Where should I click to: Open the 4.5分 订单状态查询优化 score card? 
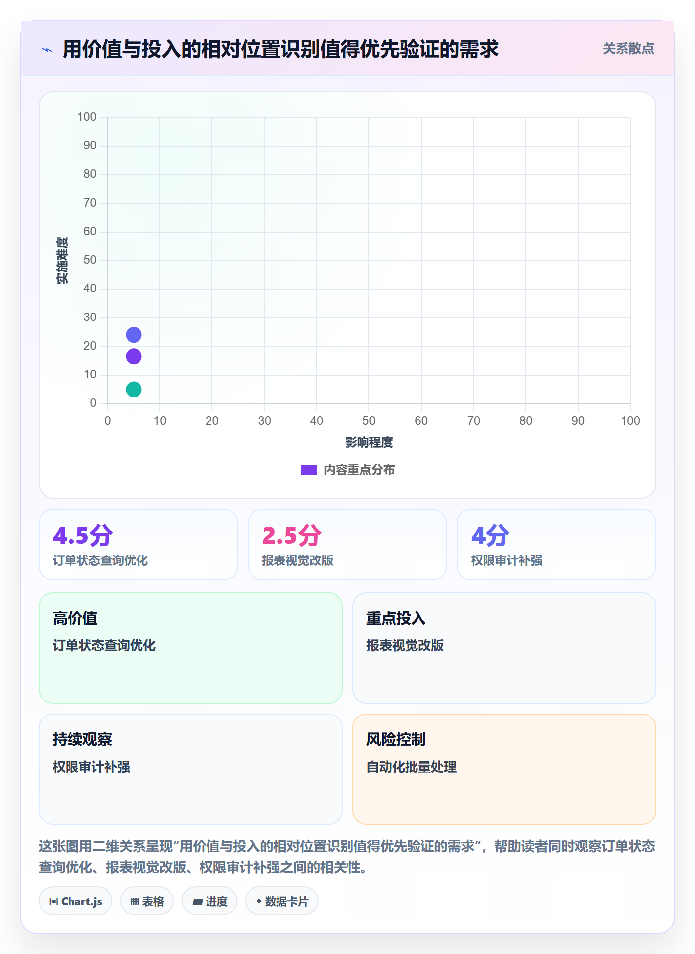[x=139, y=545]
